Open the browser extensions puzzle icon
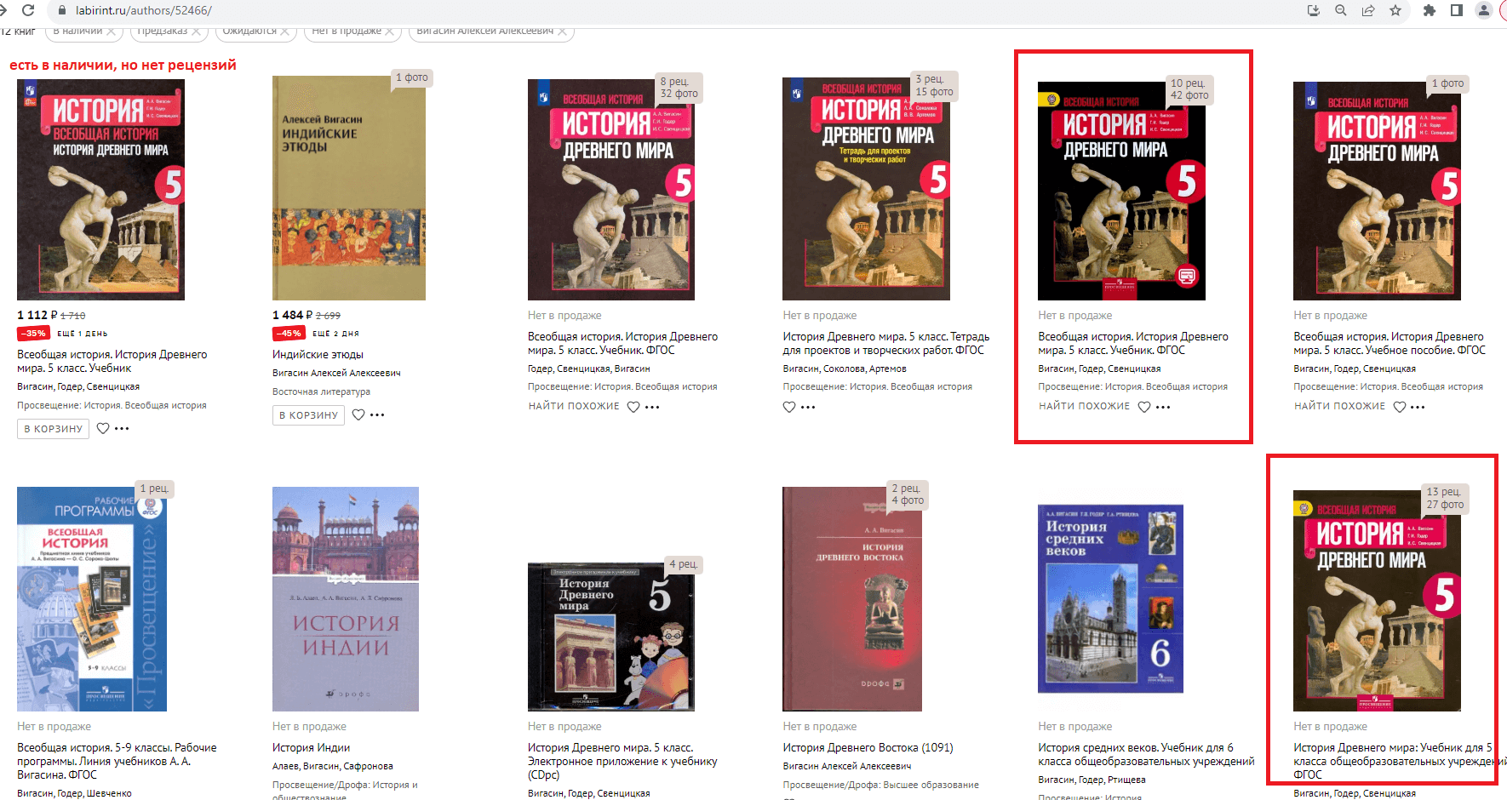Viewport: 1507px width, 800px height. 1430,10
